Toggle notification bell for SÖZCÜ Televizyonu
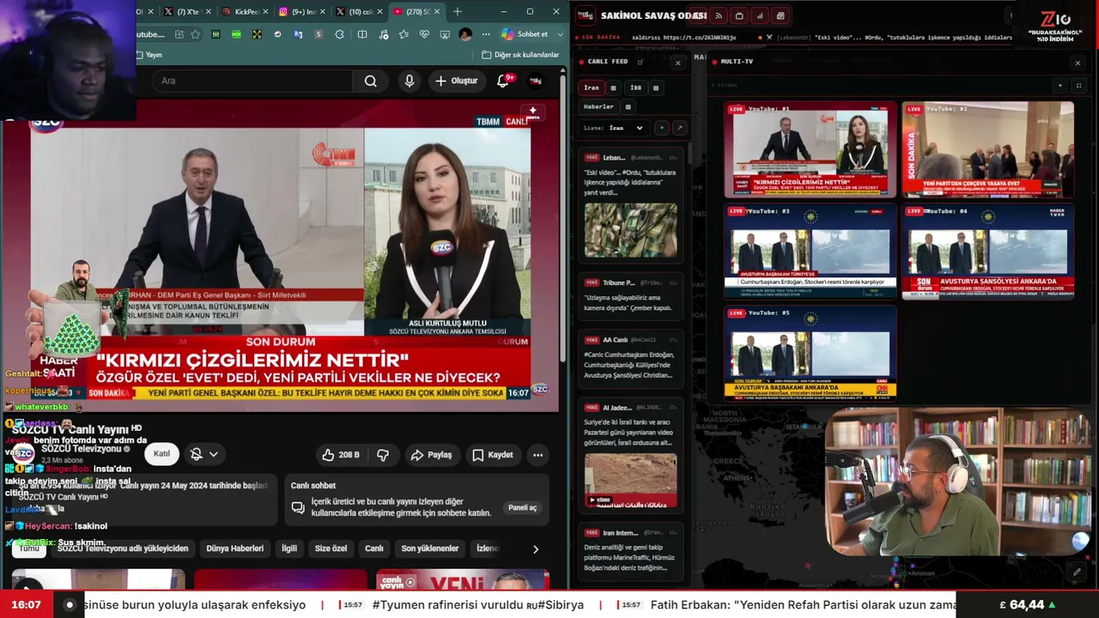 (x=203, y=454)
